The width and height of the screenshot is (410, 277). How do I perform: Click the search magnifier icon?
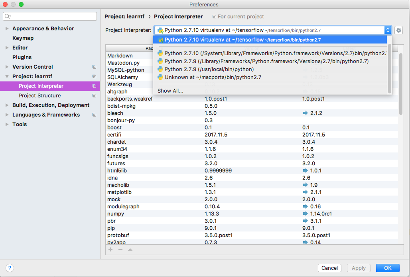pyautogui.click(x=8, y=16)
